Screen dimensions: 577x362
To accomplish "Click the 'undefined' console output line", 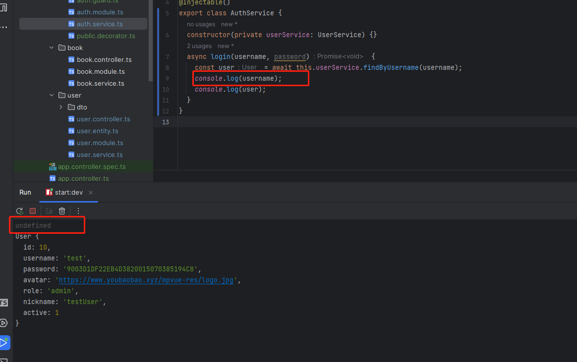I will coord(33,226).
